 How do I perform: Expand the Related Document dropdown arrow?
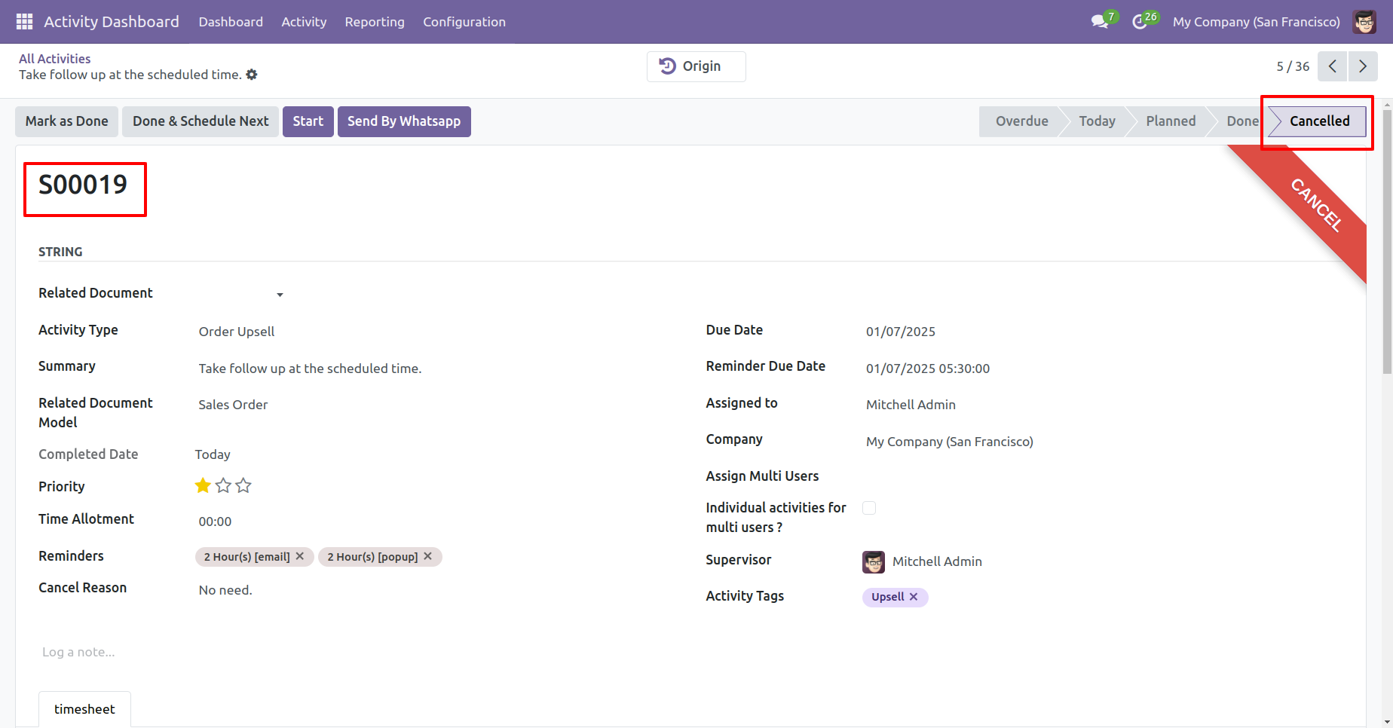tap(280, 295)
